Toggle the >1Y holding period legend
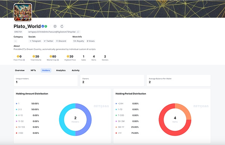This screenshot has height=145, width=225. (x=119, y=133)
